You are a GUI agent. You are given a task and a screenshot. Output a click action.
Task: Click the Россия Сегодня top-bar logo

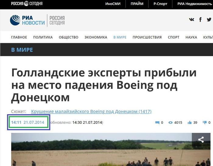[x=27, y=4]
